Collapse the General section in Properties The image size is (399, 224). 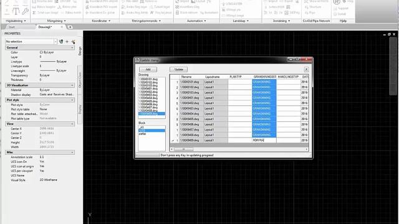72,47
